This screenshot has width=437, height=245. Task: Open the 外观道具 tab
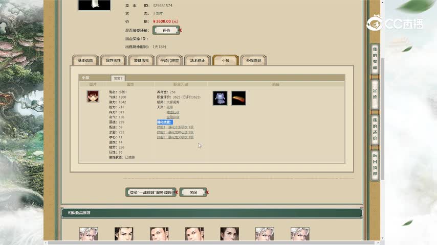[x=254, y=60]
